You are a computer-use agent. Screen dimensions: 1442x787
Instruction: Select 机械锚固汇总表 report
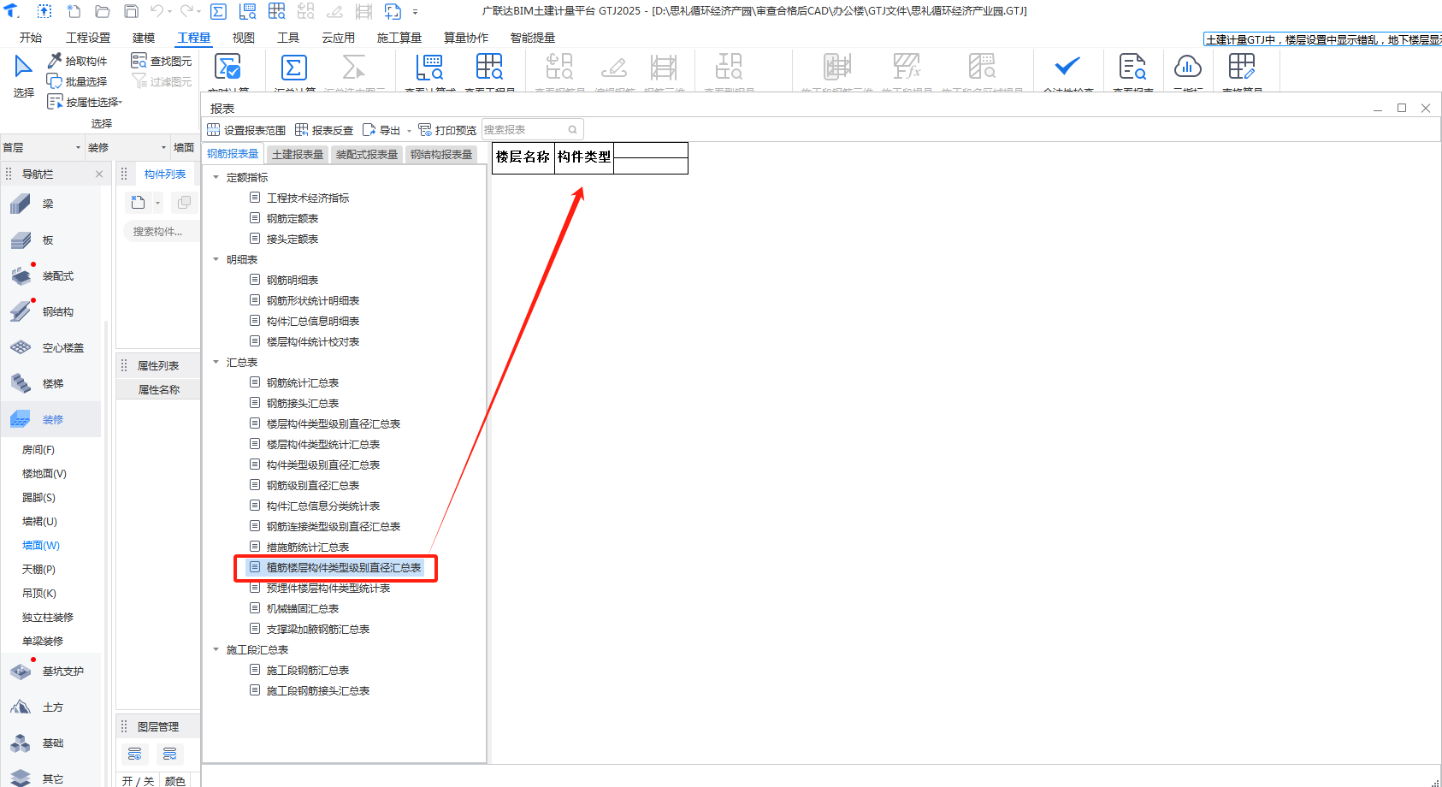tap(303, 608)
